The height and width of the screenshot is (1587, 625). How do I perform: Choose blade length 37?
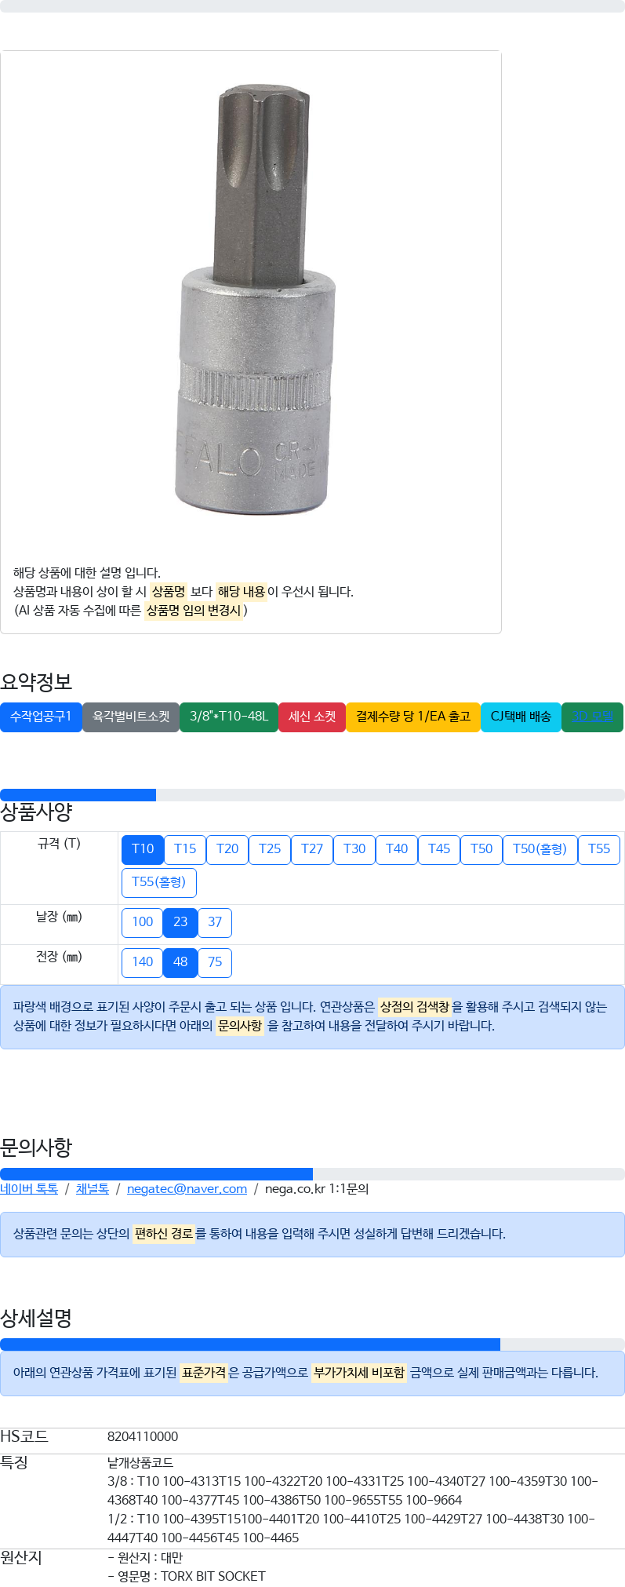coord(215,922)
